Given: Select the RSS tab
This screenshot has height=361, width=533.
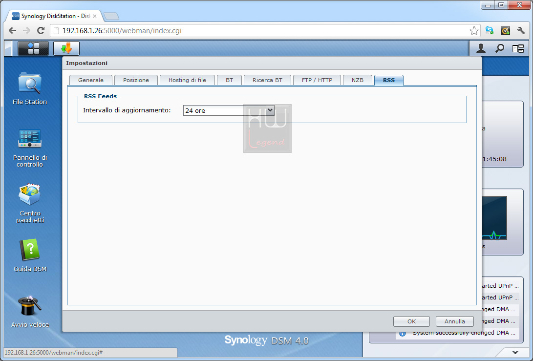Looking at the screenshot, I should [389, 80].
